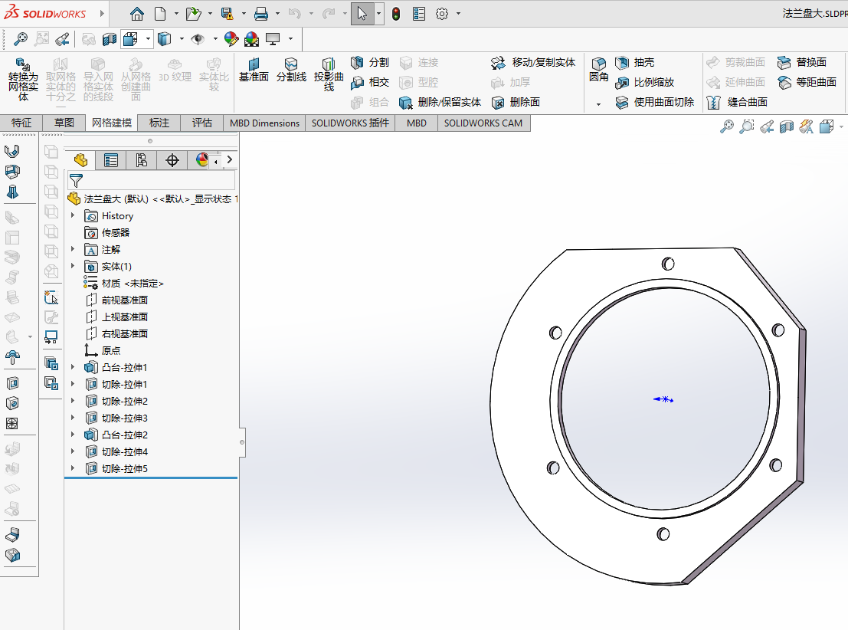Screen dimensions: 848x630
Task: Click the Home icon in top toolbar
Action: point(136,14)
